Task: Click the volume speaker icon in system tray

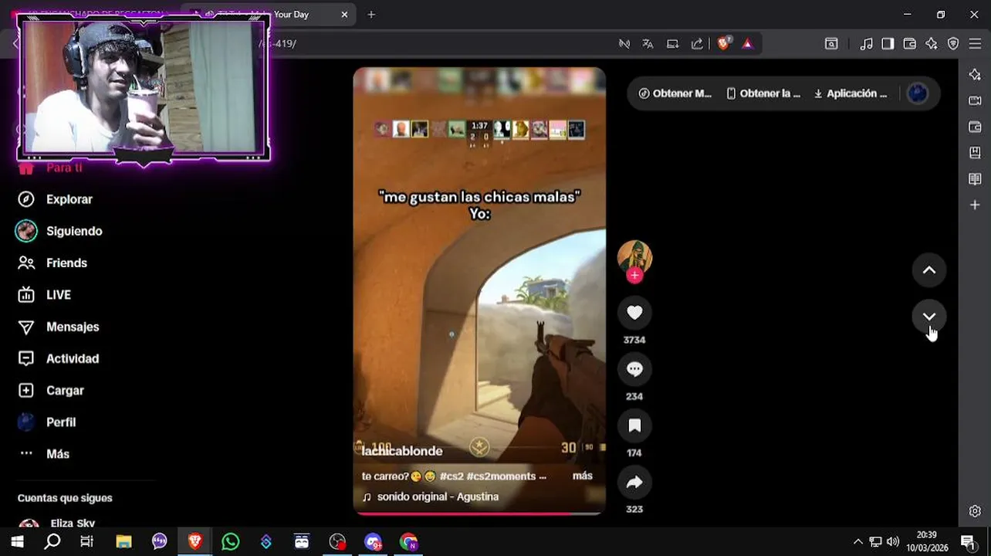Action: tap(893, 541)
